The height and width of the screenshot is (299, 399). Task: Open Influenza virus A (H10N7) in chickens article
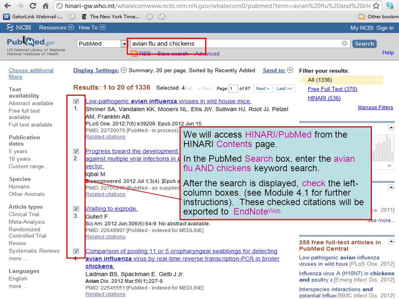click(x=347, y=277)
